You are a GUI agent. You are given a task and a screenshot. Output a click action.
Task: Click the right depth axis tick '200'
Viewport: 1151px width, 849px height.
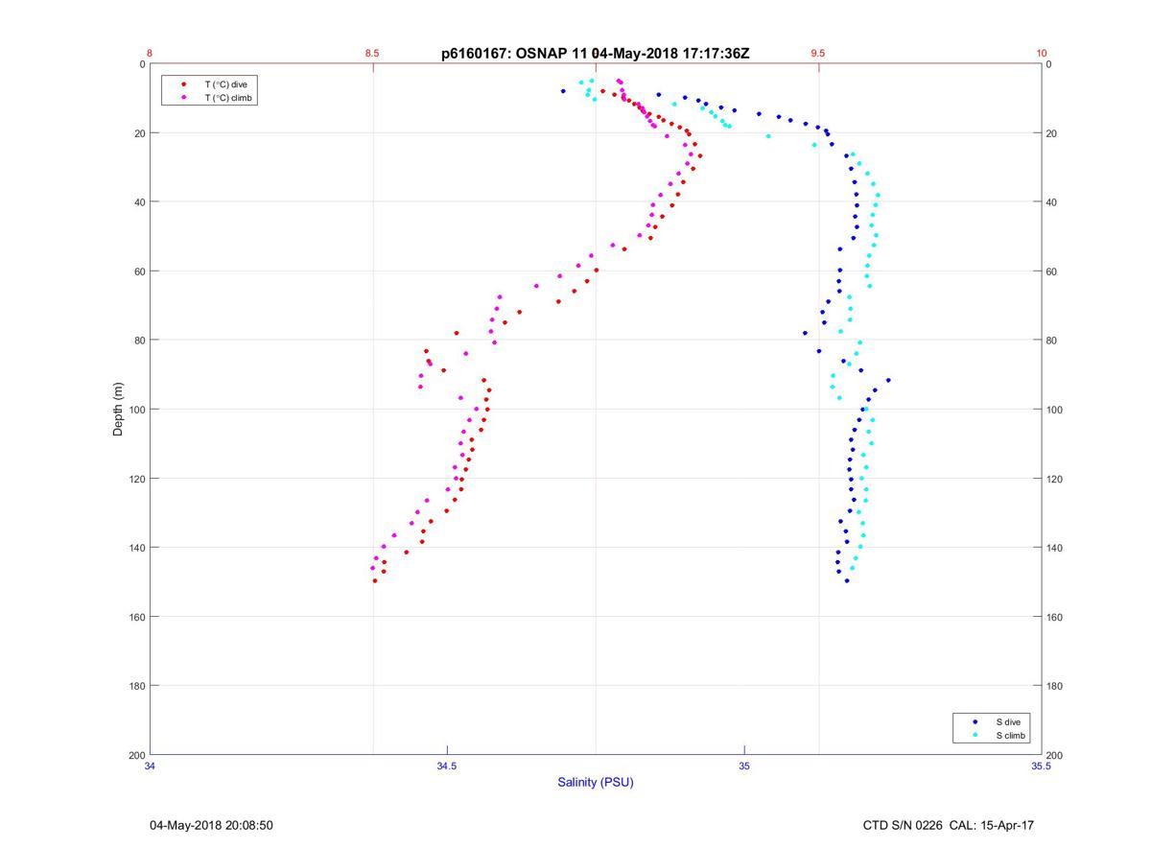click(1054, 755)
